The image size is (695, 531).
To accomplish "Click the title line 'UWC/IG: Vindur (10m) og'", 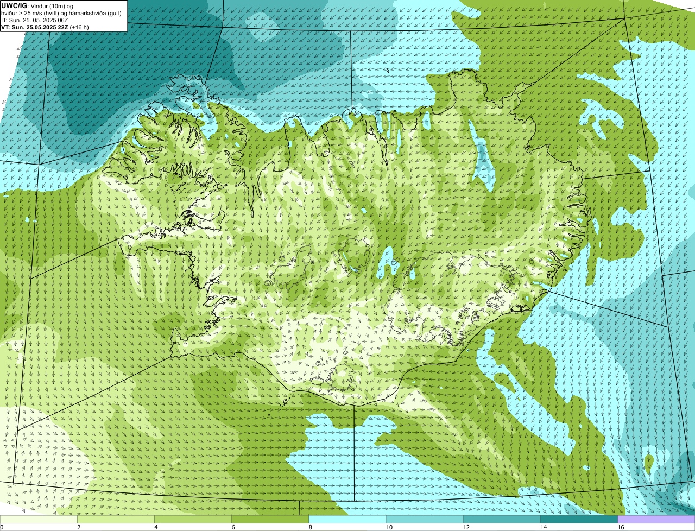I will (x=37, y=5).
